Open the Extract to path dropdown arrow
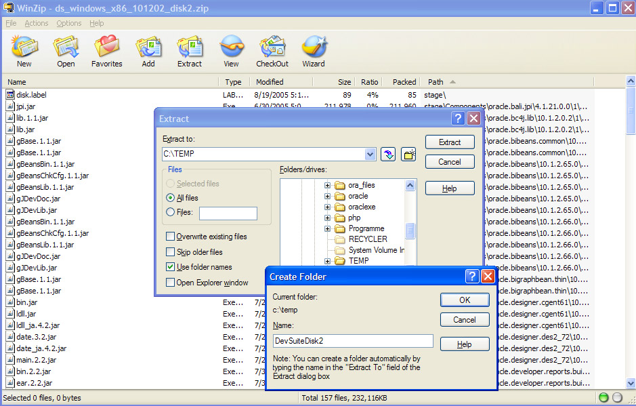The image size is (636, 406). [370, 155]
